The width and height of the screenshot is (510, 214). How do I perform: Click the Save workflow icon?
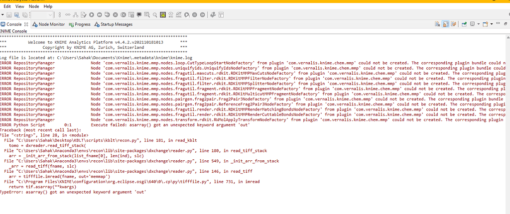(x=9, y=15)
